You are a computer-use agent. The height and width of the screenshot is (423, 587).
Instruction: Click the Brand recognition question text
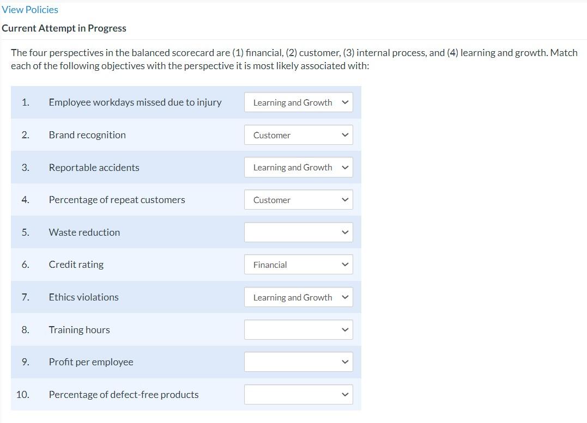tap(87, 134)
